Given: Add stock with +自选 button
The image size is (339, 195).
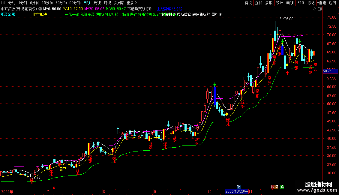Looking at the screenshot, I should (x=322, y=3).
